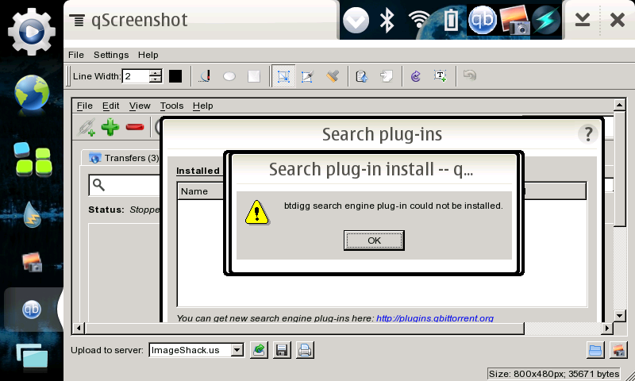The width and height of the screenshot is (635, 381).
Task: Click the open folder icon at bottom right
Action: [595, 350]
